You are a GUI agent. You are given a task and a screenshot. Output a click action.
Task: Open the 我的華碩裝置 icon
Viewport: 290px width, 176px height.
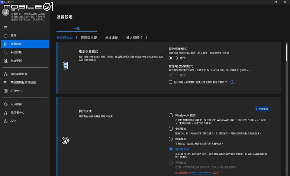click(6, 74)
